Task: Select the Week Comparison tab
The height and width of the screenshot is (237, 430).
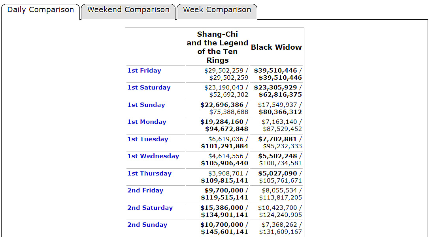Action: click(x=217, y=10)
